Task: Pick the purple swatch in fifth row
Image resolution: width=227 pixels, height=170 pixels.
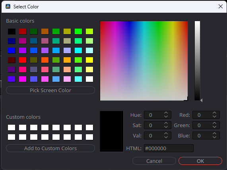Action: pos(12,70)
